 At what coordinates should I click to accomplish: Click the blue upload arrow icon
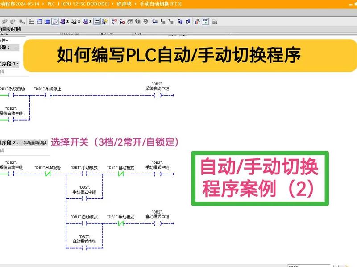[180, 21]
